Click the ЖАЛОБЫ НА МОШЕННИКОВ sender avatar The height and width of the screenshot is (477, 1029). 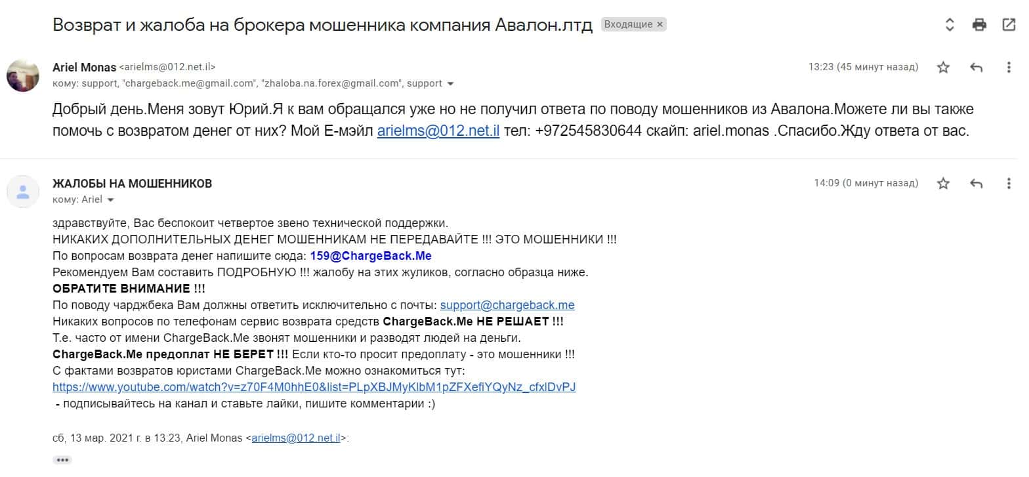tap(23, 192)
